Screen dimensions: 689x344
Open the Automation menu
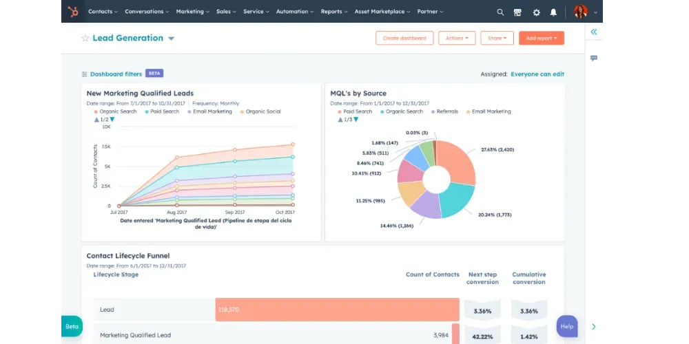pos(295,12)
